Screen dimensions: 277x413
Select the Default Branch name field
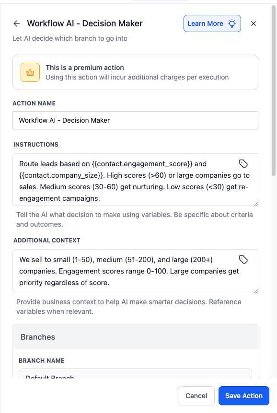point(135,377)
